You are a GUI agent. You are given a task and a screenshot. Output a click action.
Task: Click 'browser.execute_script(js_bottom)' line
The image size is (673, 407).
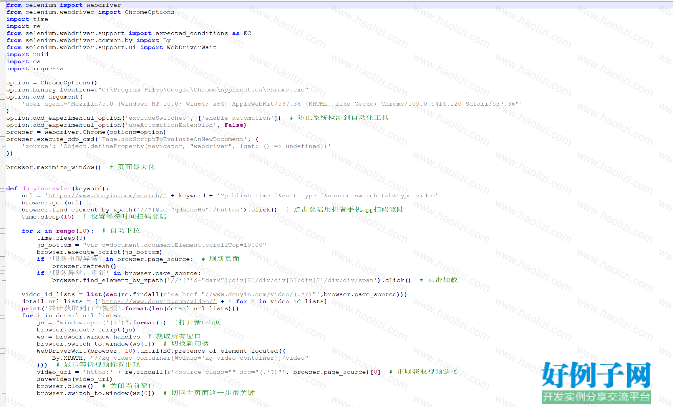click(100, 252)
